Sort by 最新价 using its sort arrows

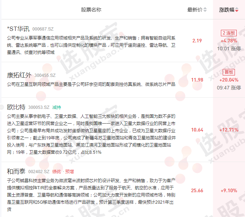click(205, 10)
